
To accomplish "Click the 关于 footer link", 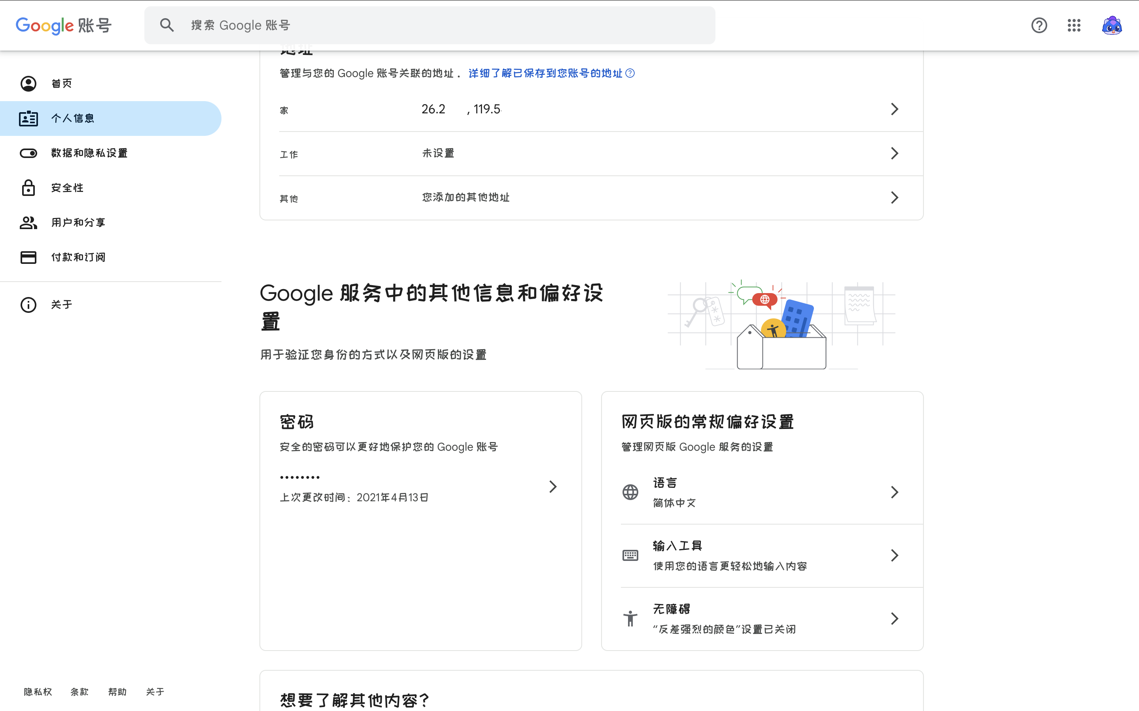I will [155, 692].
